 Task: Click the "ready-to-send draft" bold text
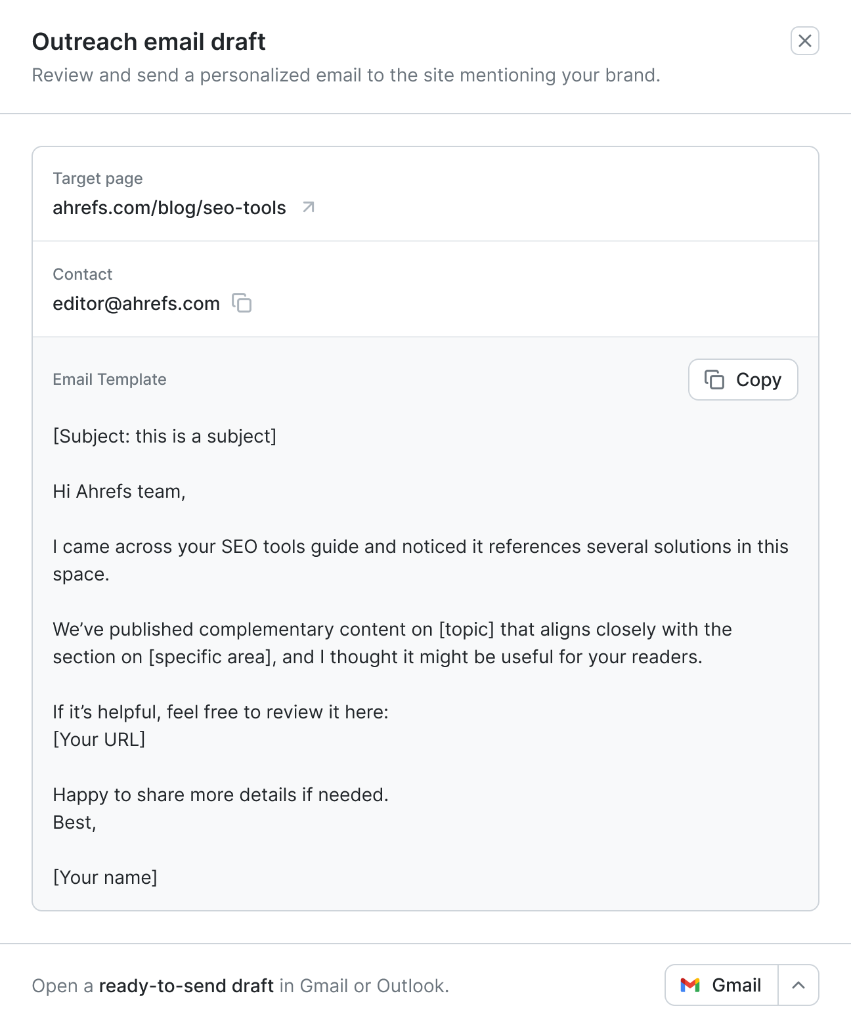click(x=186, y=986)
